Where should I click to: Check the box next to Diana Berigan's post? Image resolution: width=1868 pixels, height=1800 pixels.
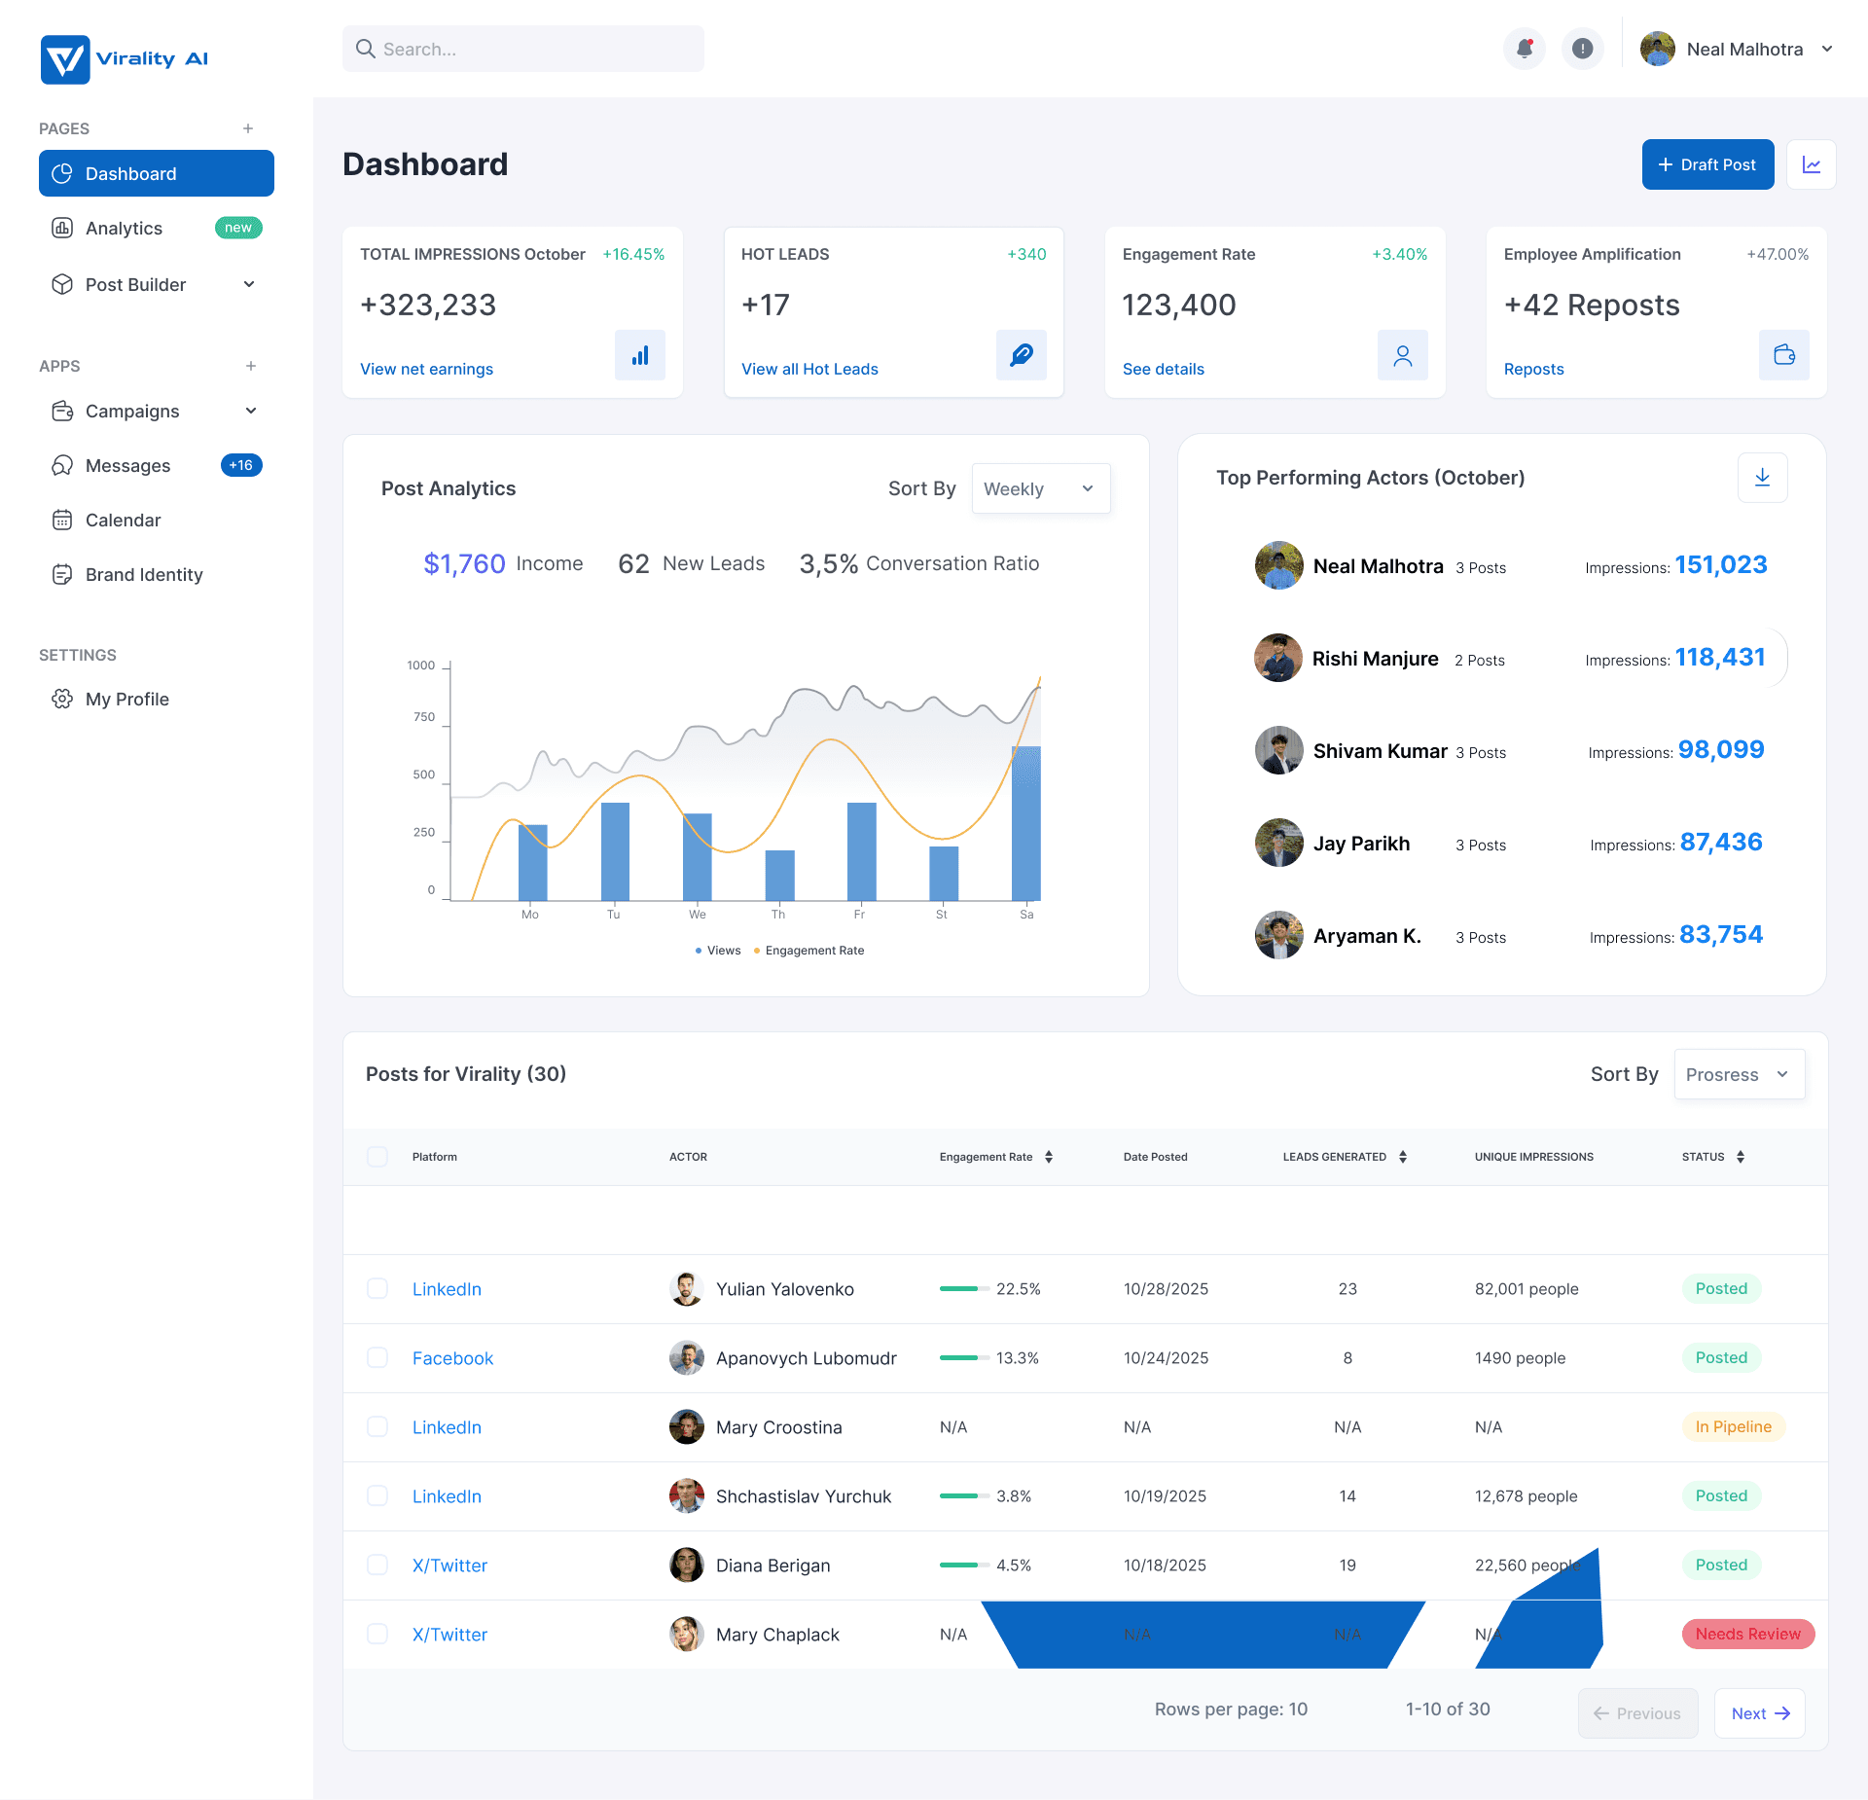click(377, 1565)
